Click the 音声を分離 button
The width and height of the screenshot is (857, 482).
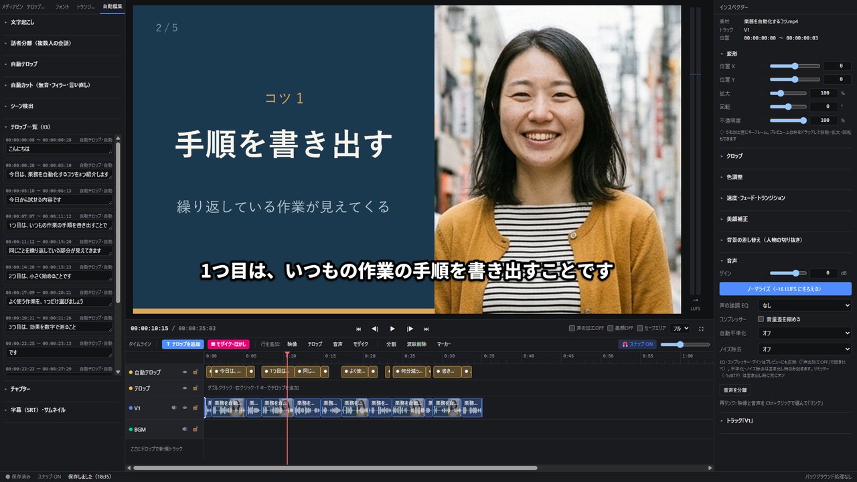pyautogui.click(x=735, y=390)
